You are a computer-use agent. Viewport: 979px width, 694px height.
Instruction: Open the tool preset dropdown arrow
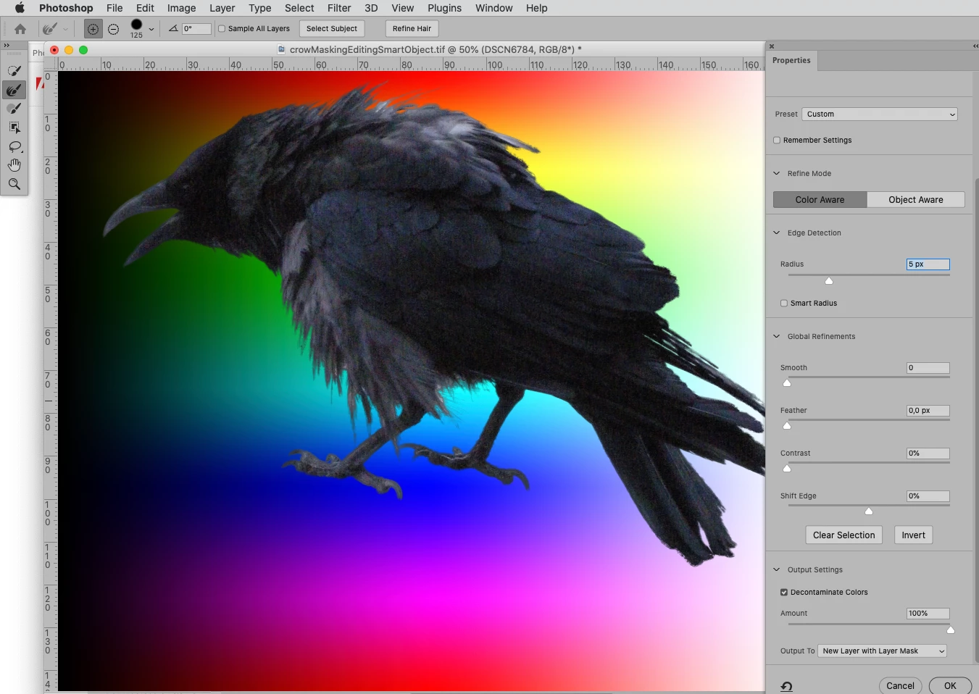point(65,29)
